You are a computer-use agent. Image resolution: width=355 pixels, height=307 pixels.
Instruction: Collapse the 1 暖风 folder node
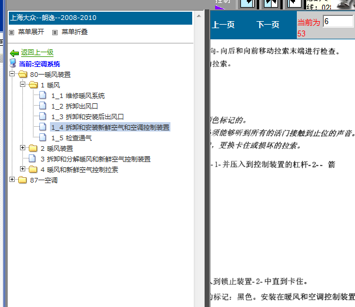(x=23, y=85)
